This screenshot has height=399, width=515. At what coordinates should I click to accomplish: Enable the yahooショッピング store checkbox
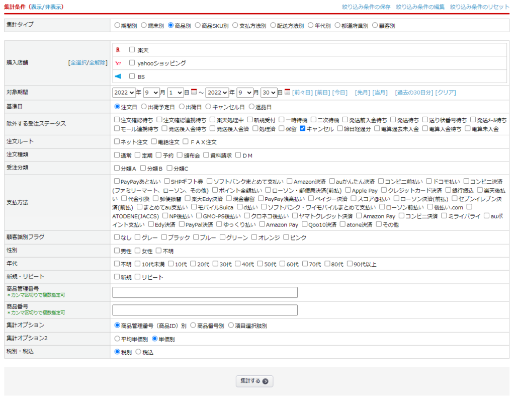(132, 63)
